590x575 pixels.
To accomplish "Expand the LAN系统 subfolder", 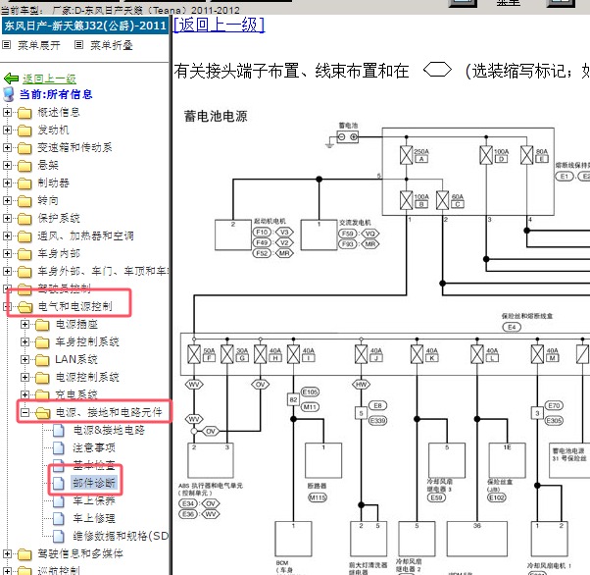I will click(25, 359).
